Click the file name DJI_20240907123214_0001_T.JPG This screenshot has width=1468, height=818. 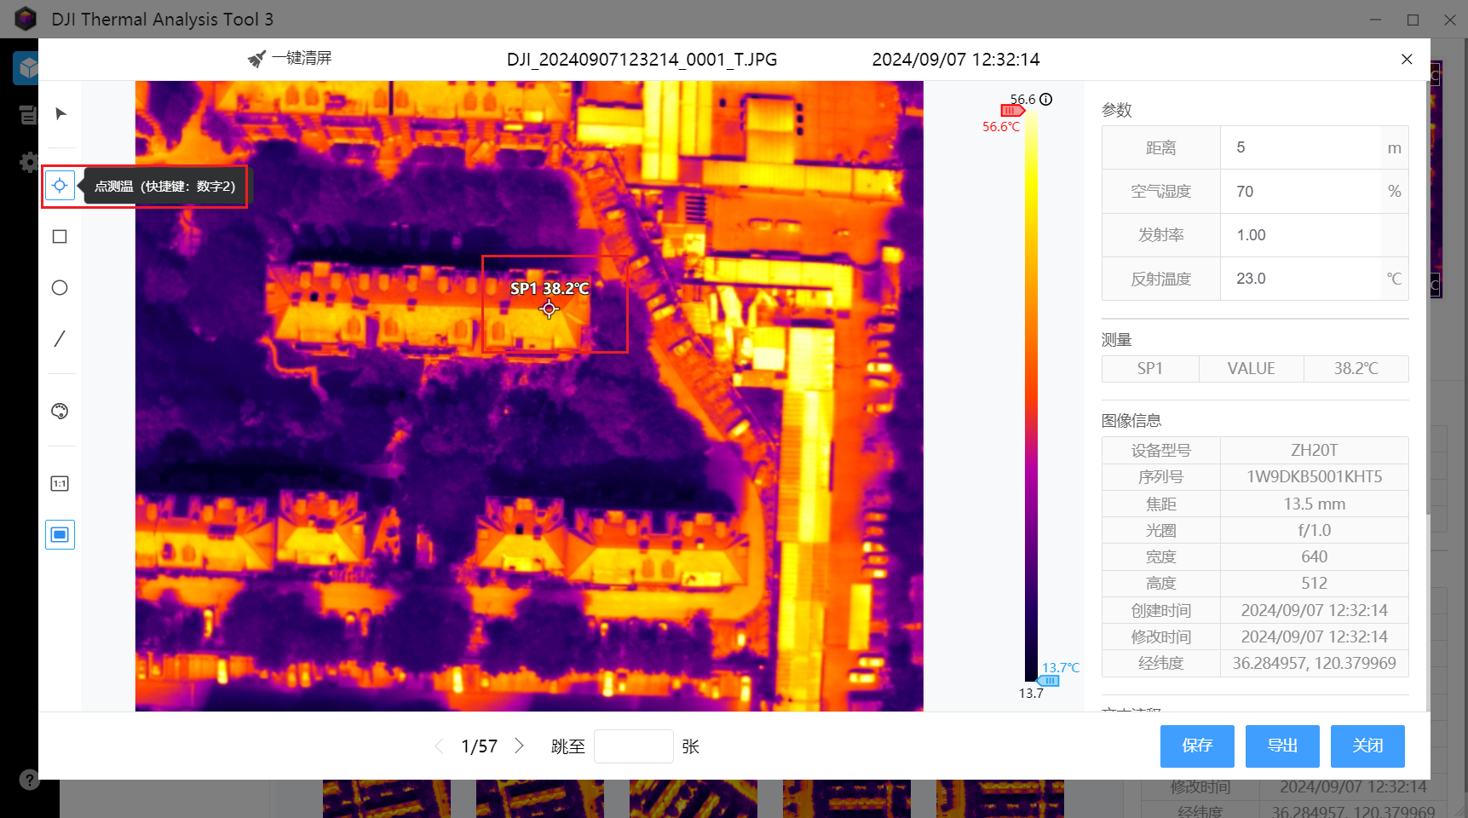[x=642, y=59]
